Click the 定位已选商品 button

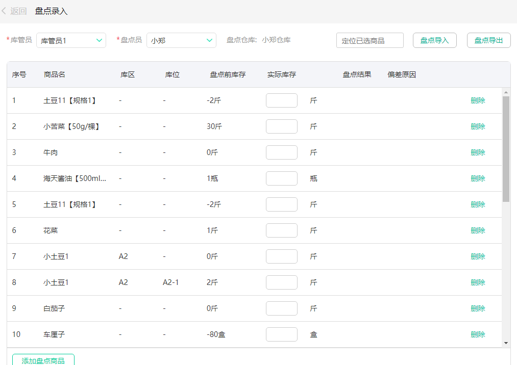coord(370,40)
